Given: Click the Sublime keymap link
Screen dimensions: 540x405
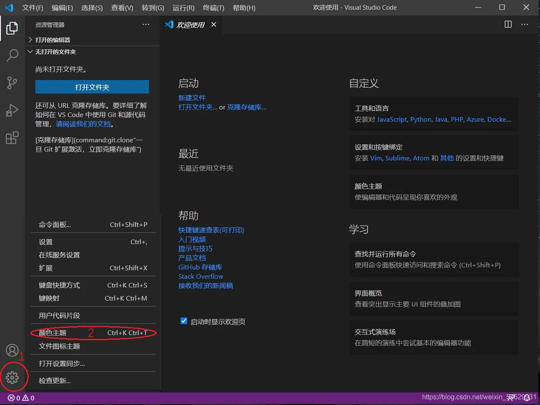Looking at the screenshot, I should [397, 158].
